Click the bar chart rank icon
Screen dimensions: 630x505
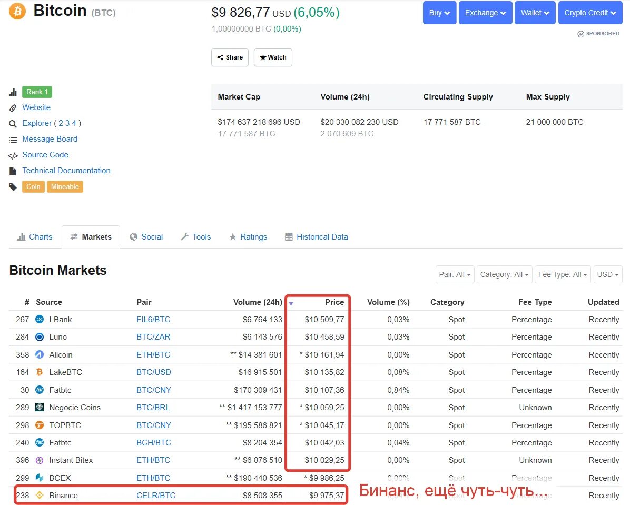point(13,92)
